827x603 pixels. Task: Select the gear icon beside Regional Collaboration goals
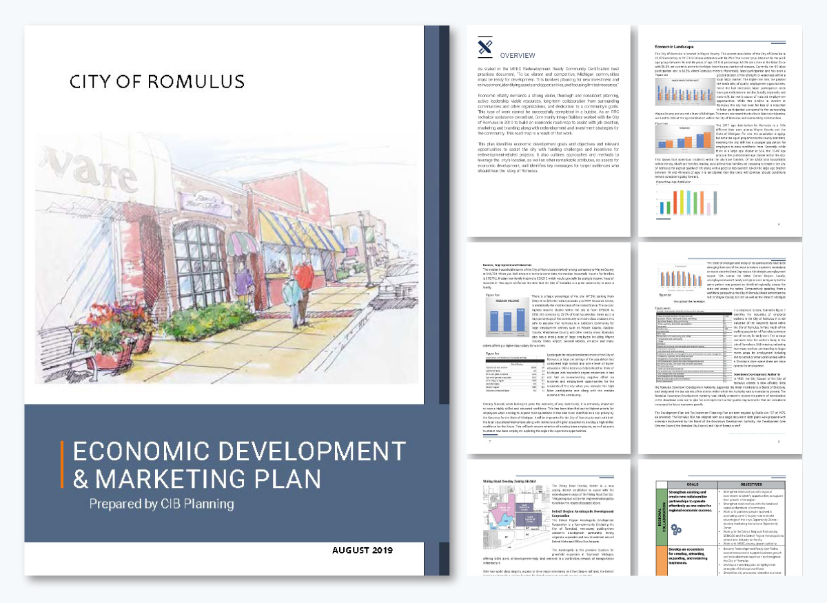[x=675, y=529]
